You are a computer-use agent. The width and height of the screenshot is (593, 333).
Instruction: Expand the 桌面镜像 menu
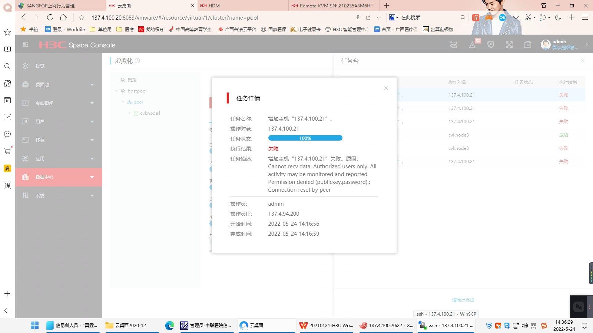pos(59,103)
